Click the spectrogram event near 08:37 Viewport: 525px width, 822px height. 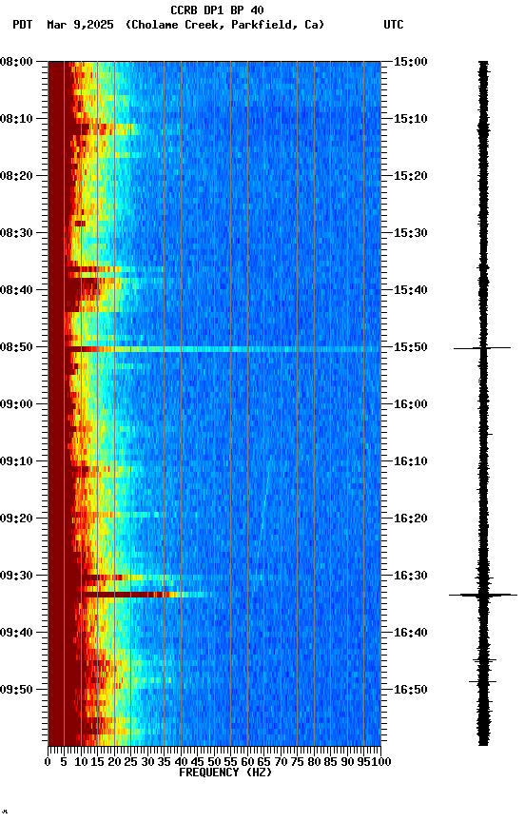[105, 269]
